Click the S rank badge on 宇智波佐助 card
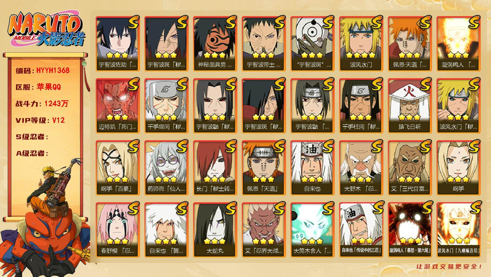491x277 pixels. (x=133, y=22)
